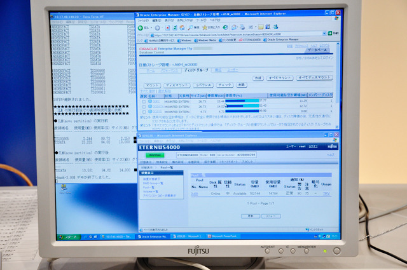Open the 編集(E) menu in the Oracle IE window

[x=157, y=20]
